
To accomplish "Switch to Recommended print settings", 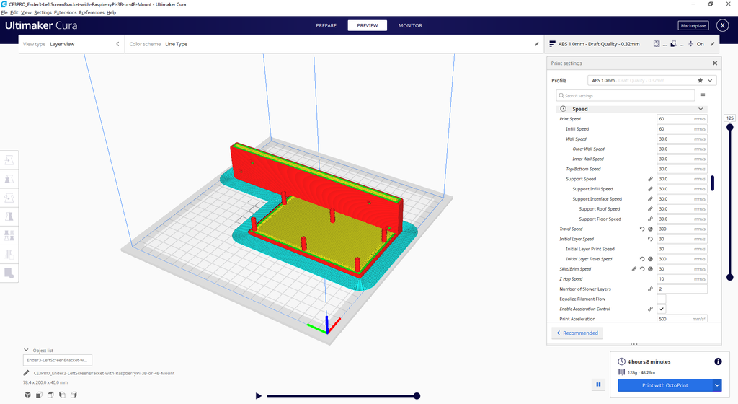I will (x=577, y=333).
